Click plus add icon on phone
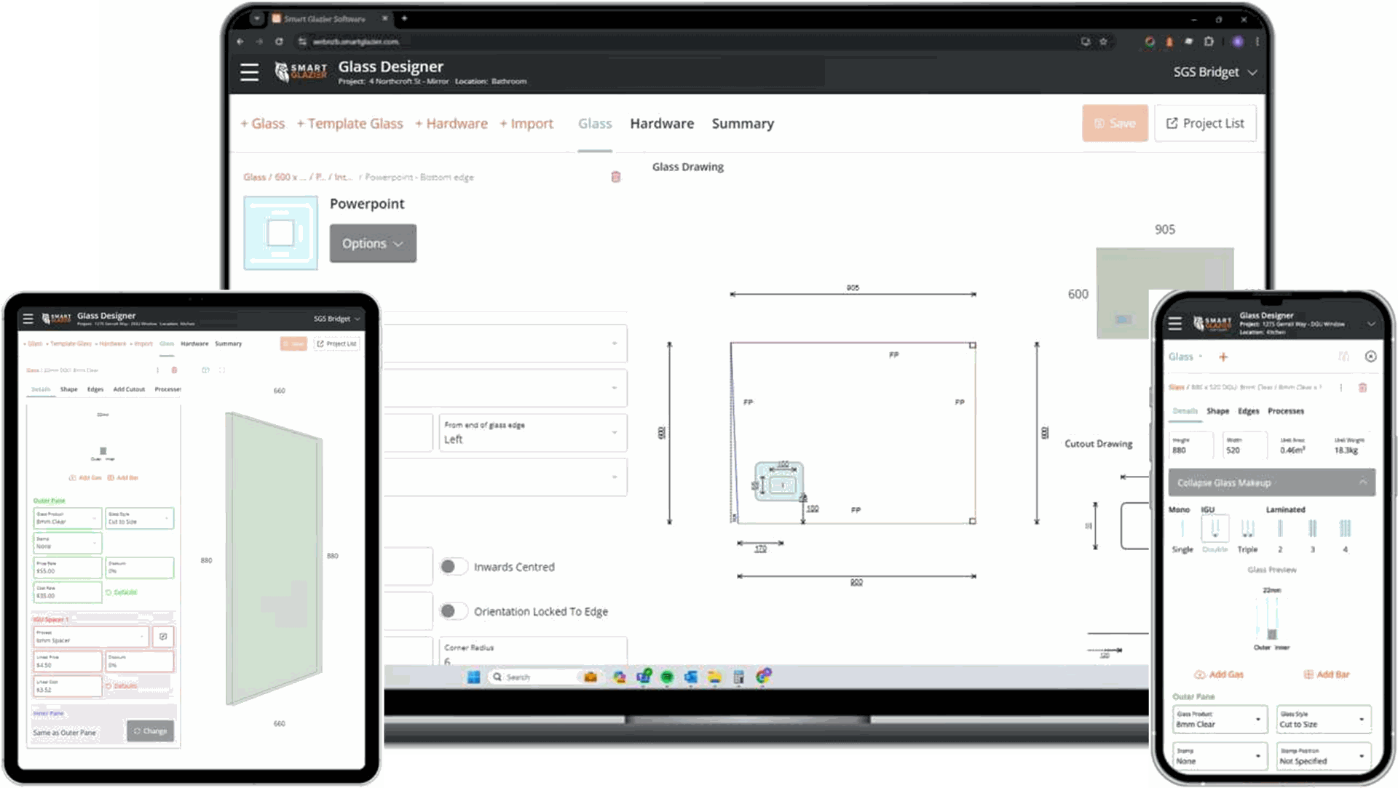Image resolution: width=1398 pixels, height=788 pixels. point(1223,357)
